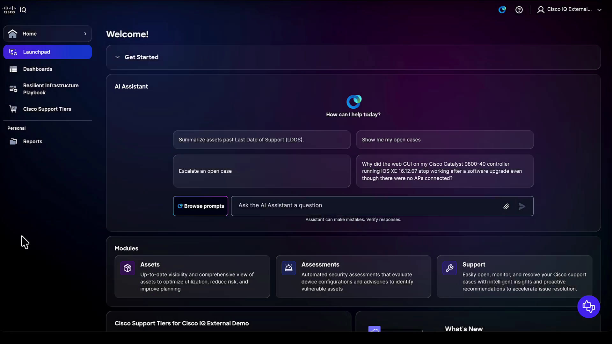Click the Assessments alarm icon

(x=288, y=268)
